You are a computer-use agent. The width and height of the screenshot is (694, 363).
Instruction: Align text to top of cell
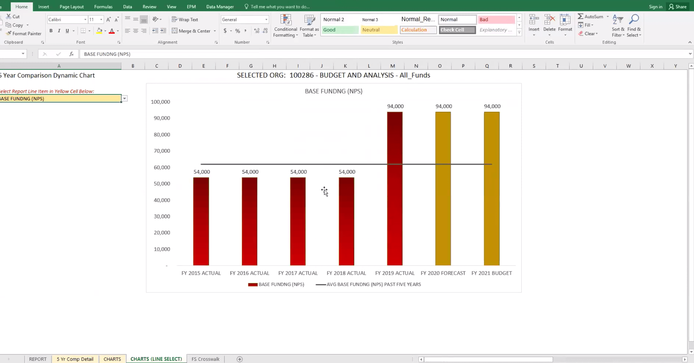coord(127,19)
